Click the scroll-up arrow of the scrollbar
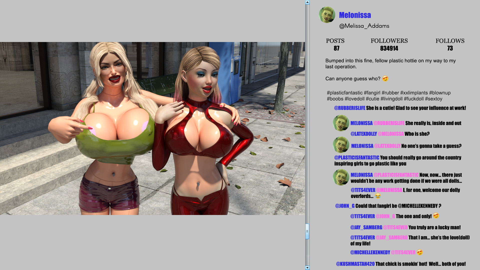480x270 pixels. [x=307, y=2]
